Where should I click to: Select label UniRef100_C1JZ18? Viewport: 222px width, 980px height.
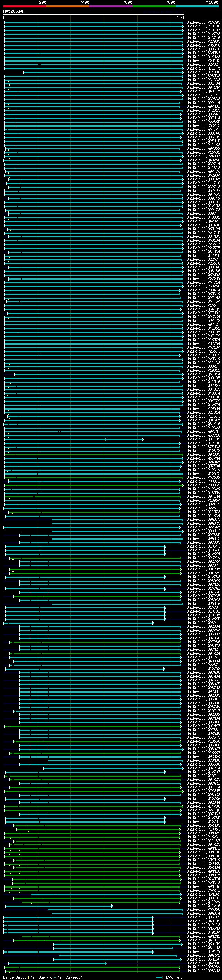pos(203,183)
